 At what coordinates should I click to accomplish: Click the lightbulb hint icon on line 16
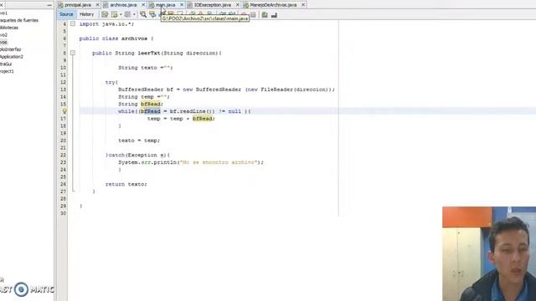pos(64,111)
